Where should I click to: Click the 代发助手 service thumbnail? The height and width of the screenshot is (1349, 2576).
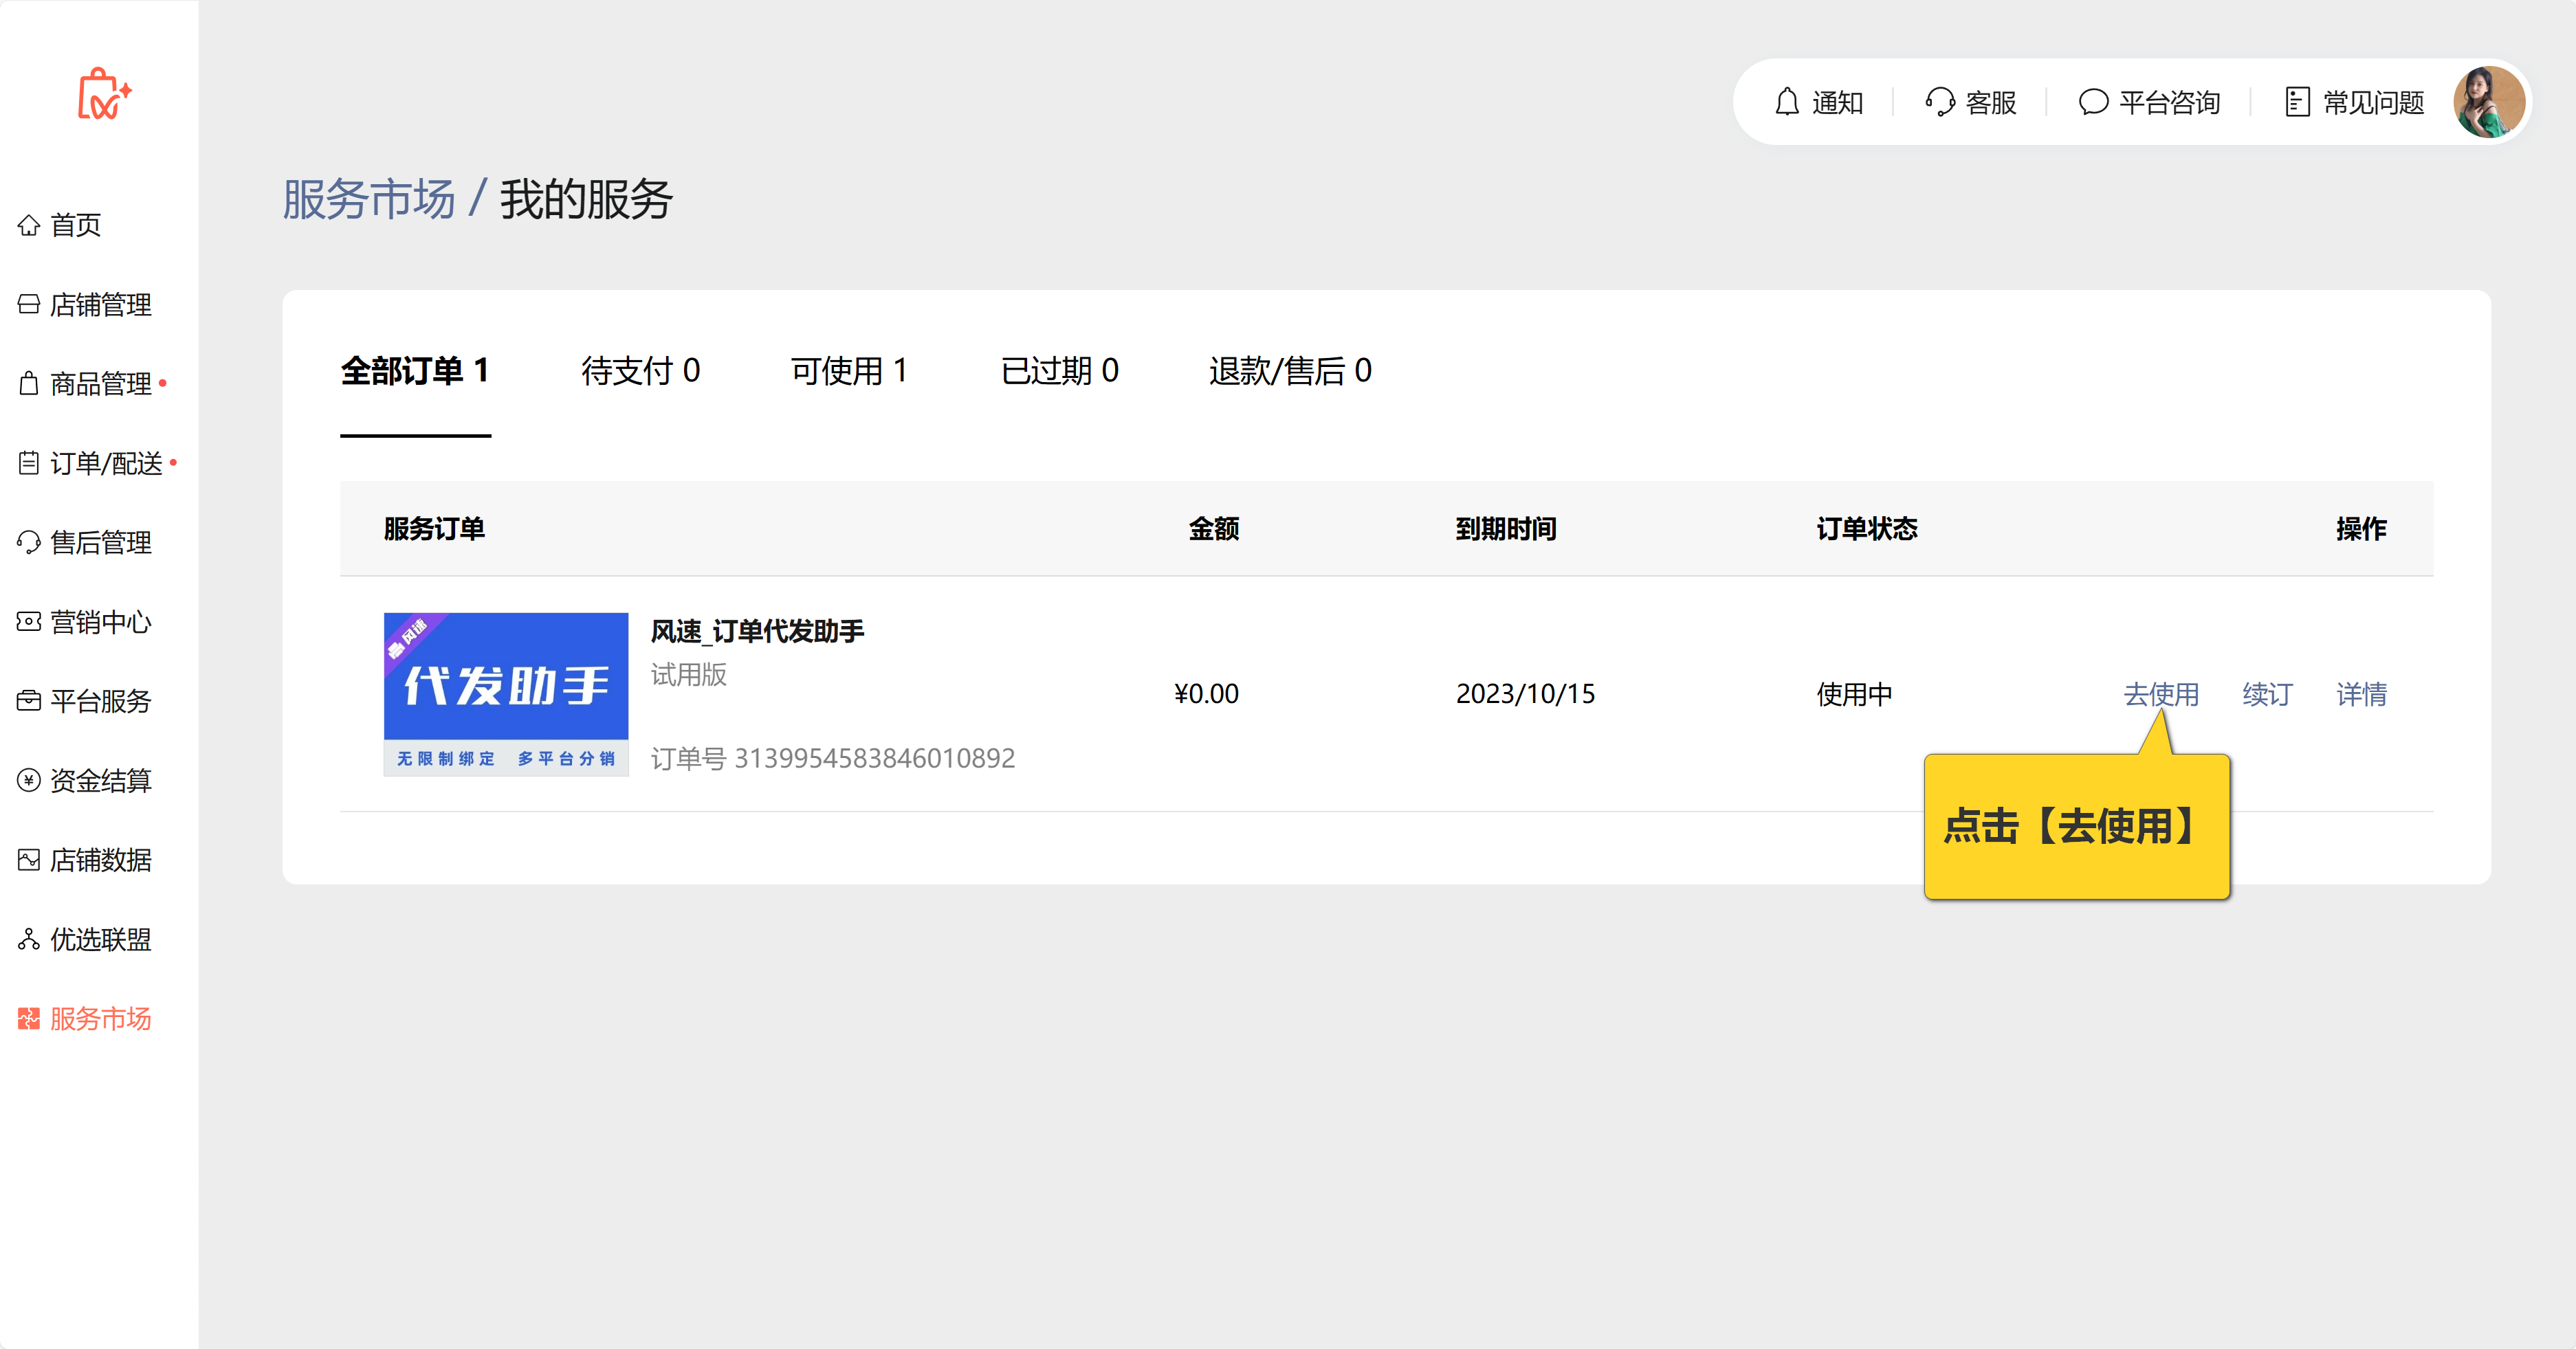coord(506,693)
